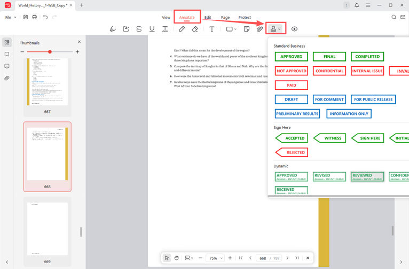Open a new tab with plus button

coord(82,5)
